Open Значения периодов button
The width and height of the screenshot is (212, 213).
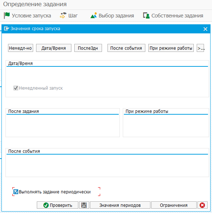(x=120, y=205)
